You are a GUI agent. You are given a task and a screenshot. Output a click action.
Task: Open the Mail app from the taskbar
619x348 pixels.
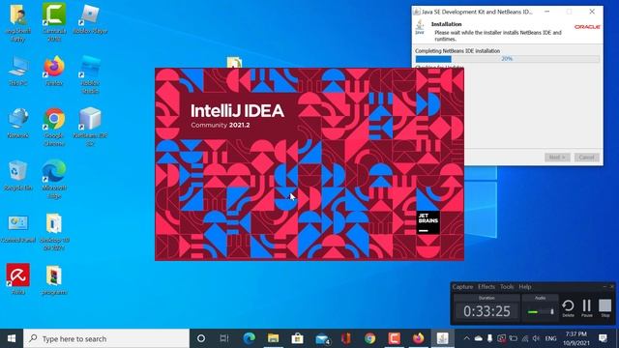click(x=322, y=338)
